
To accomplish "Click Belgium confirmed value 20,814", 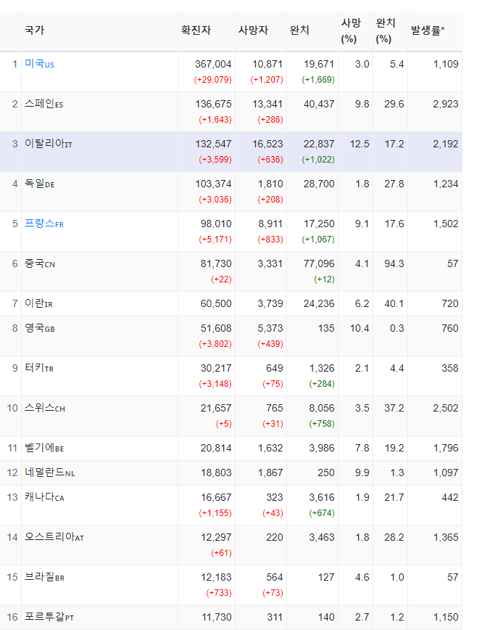I will coord(216,448).
